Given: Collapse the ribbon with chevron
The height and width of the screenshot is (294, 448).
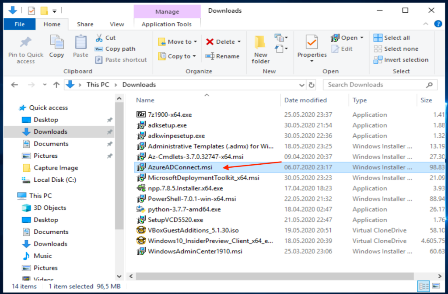Looking at the screenshot, I should coord(426,24).
